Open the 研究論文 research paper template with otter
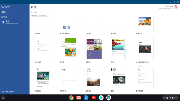 click(43, 78)
